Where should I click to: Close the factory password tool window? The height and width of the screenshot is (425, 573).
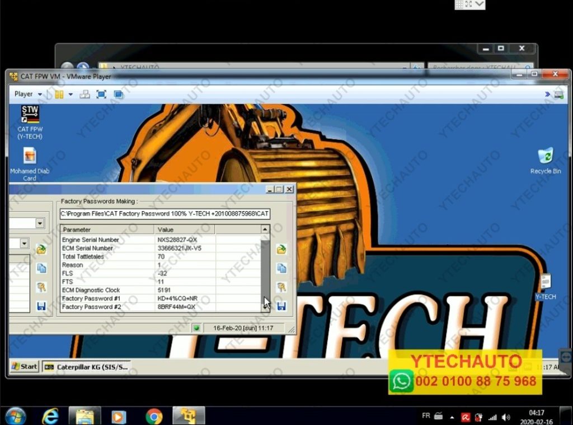point(289,189)
